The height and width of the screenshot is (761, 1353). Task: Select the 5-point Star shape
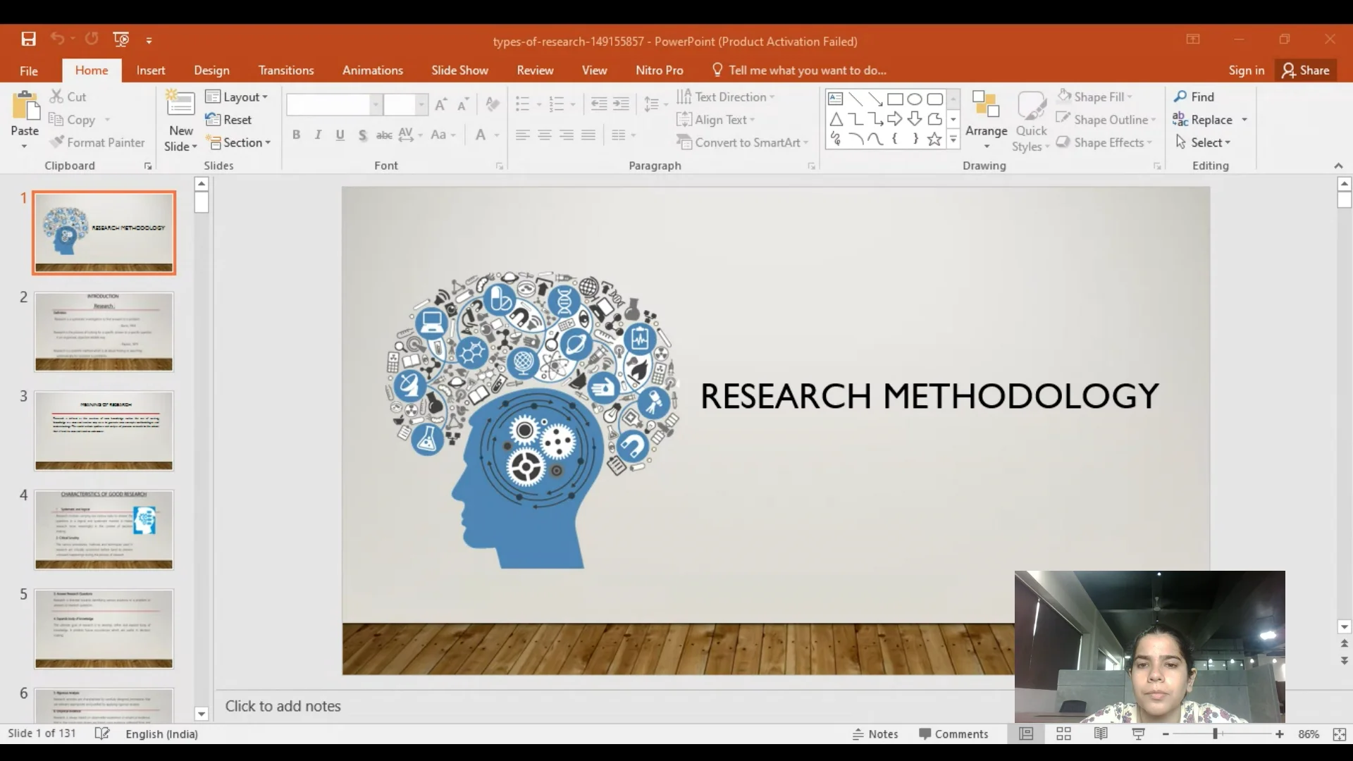(934, 139)
